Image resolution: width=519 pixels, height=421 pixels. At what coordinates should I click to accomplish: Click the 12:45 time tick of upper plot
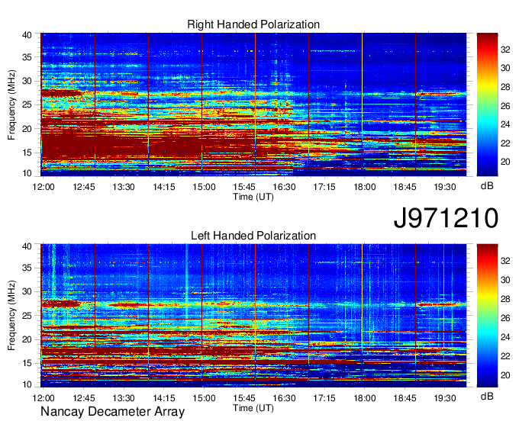click(84, 187)
